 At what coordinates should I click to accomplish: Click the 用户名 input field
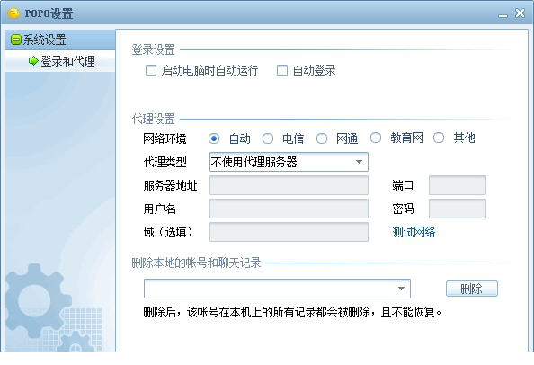point(289,209)
